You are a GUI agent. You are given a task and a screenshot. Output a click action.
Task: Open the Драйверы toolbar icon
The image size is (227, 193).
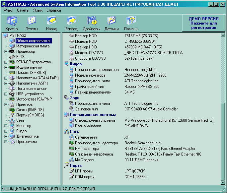click(x=92, y=21)
